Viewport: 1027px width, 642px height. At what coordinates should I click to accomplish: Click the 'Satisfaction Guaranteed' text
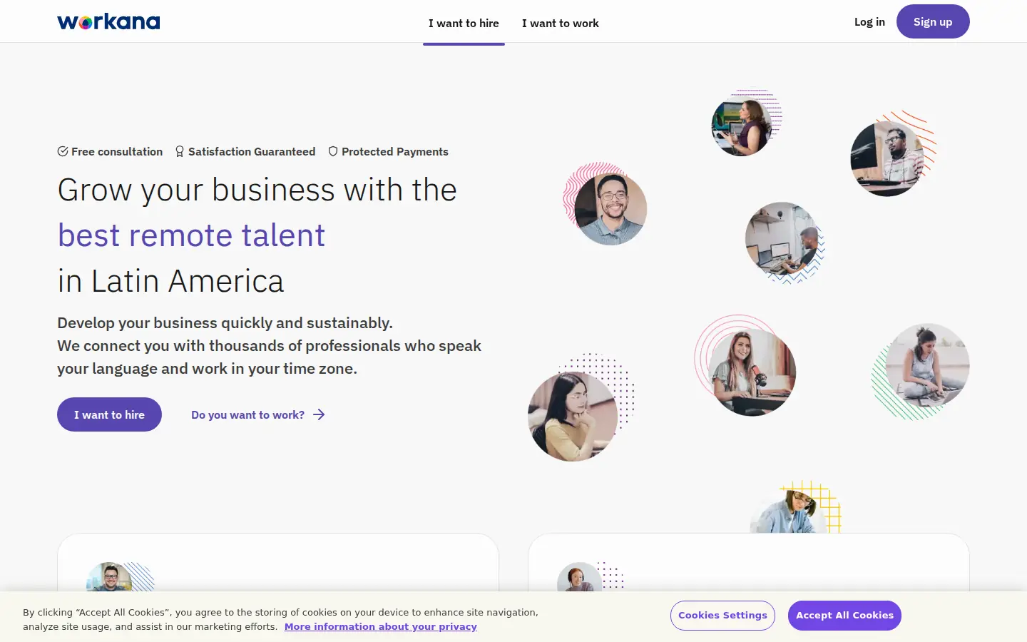click(252, 151)
